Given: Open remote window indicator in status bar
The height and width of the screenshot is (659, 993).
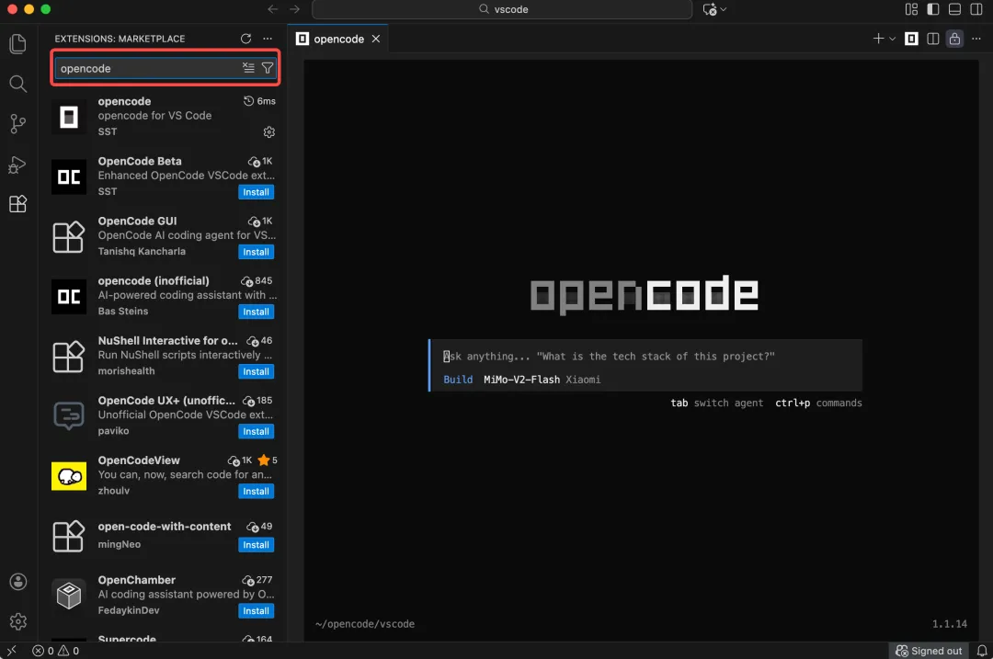Looking at the screenshot, I should click(12, 651).
